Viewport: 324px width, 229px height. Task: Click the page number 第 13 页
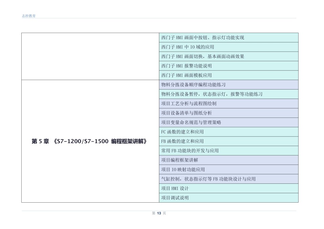click(159, 213)
